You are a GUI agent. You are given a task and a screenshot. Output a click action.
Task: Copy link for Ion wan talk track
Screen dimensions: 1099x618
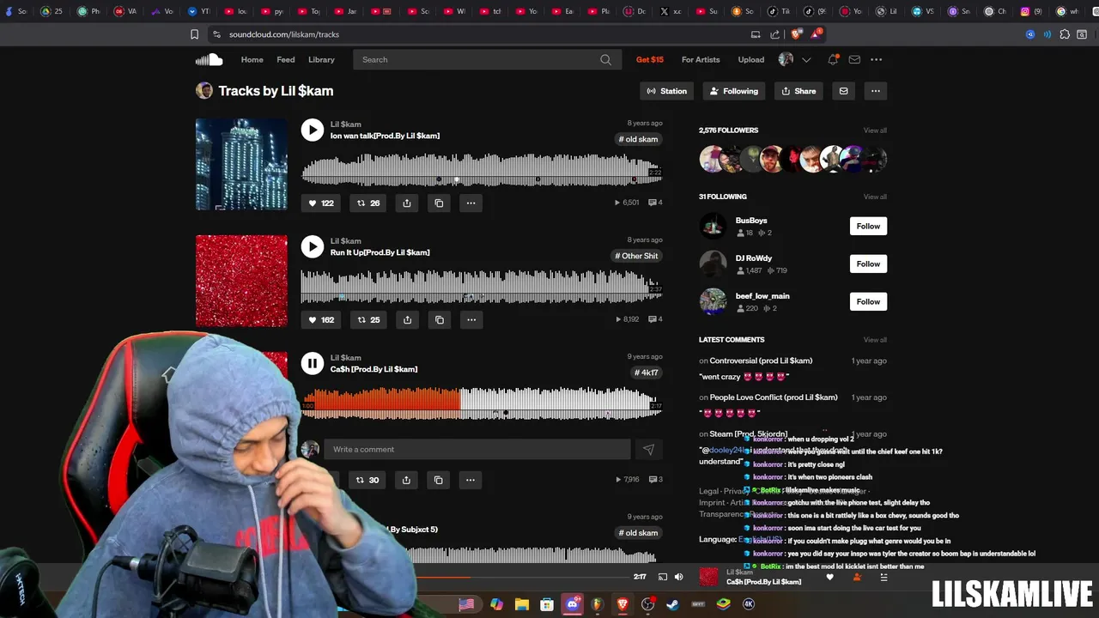(x=439, y=203)
